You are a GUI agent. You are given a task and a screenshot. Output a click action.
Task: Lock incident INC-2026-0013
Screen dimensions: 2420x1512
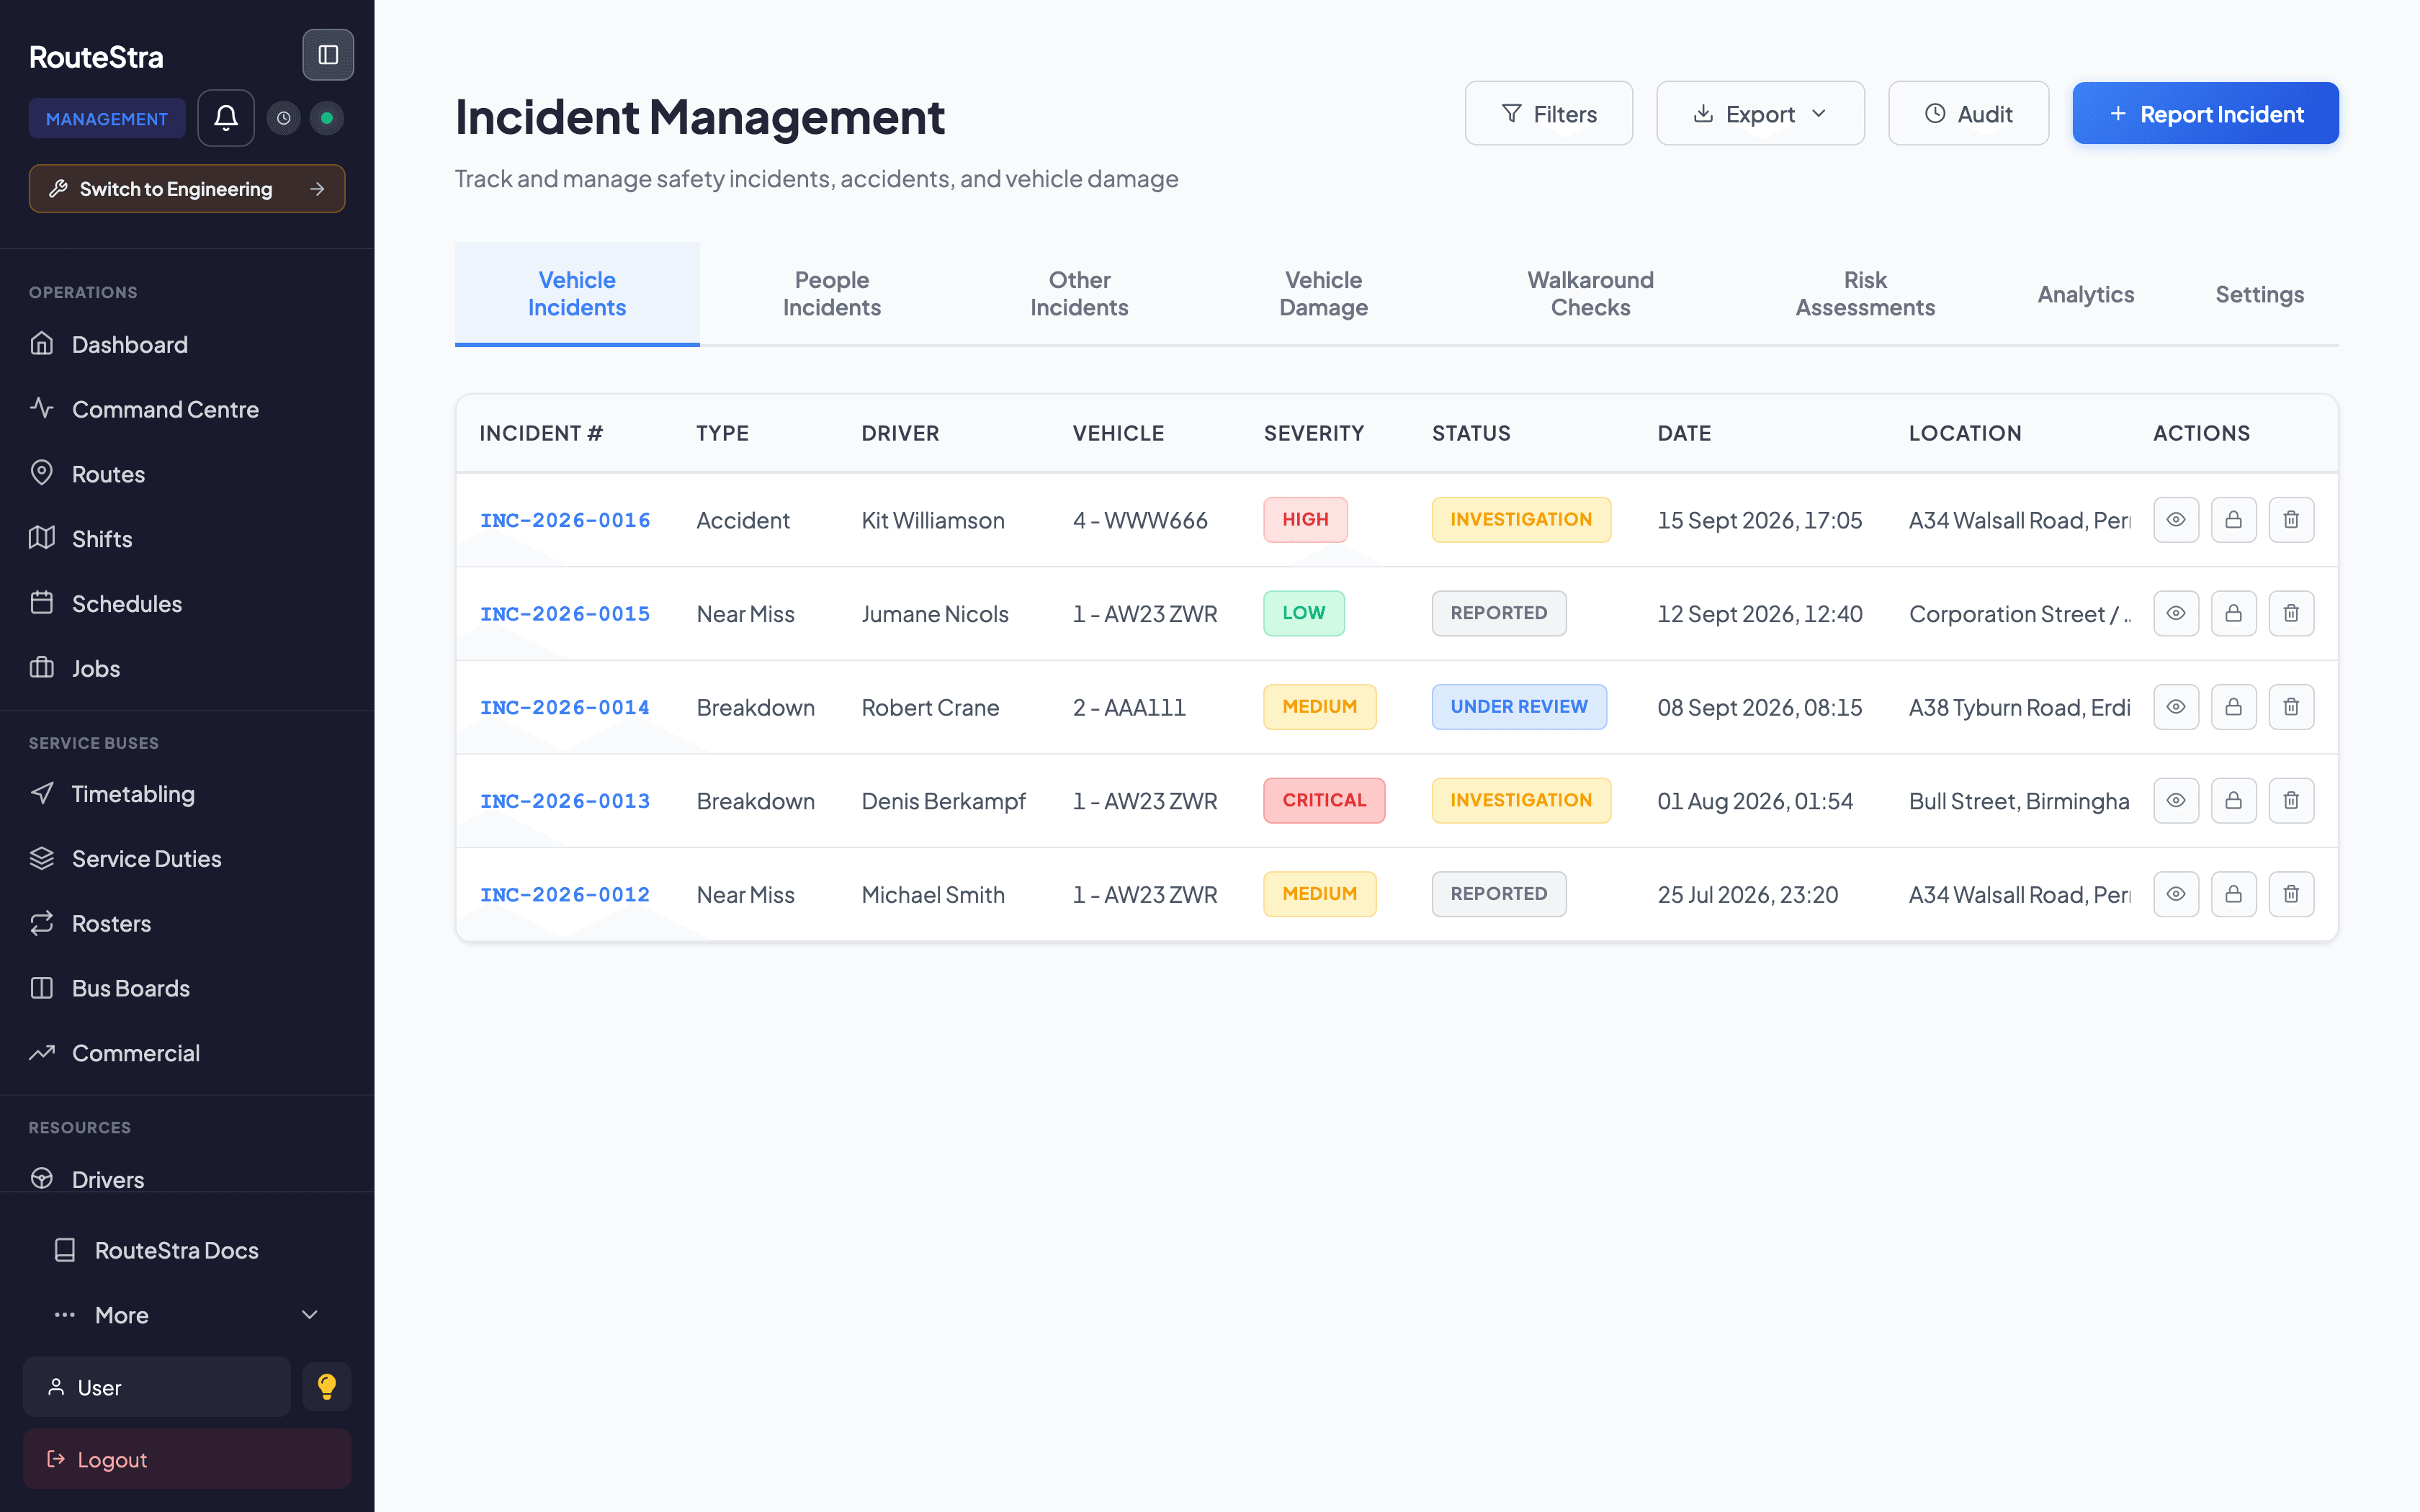click(x=2234, y=800)
